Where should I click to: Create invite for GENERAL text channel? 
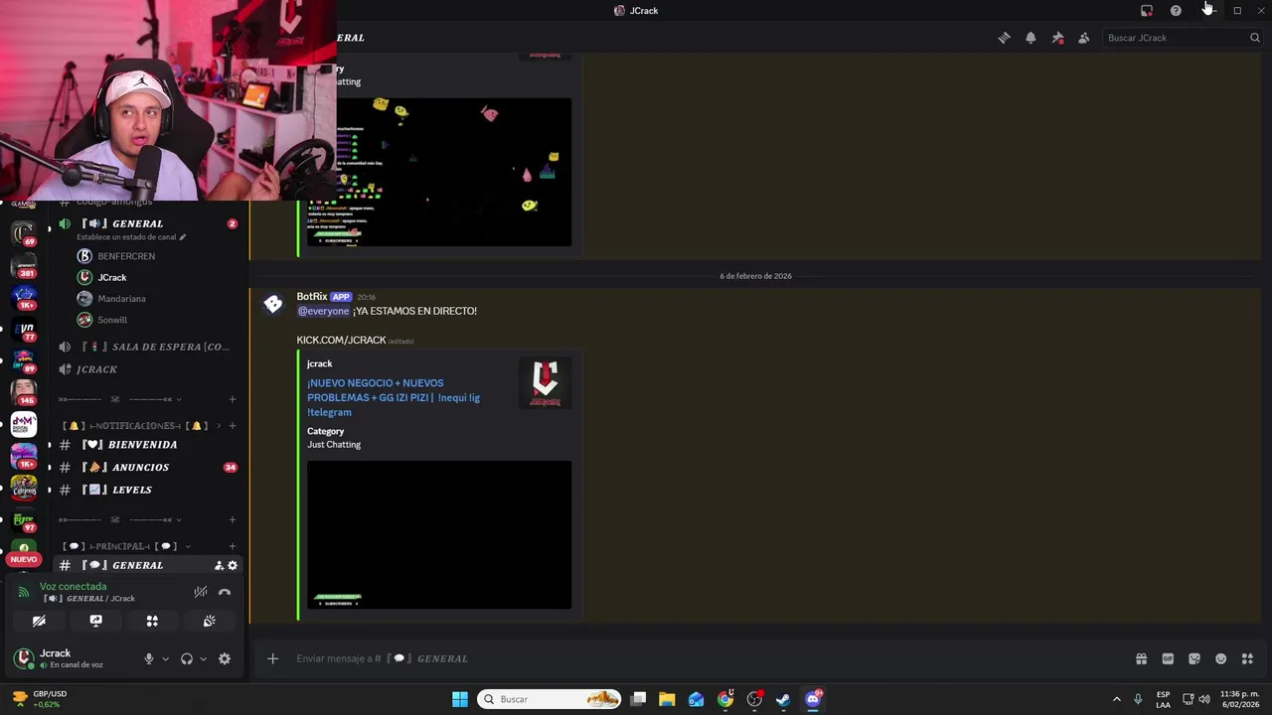[x=219, y=565]
